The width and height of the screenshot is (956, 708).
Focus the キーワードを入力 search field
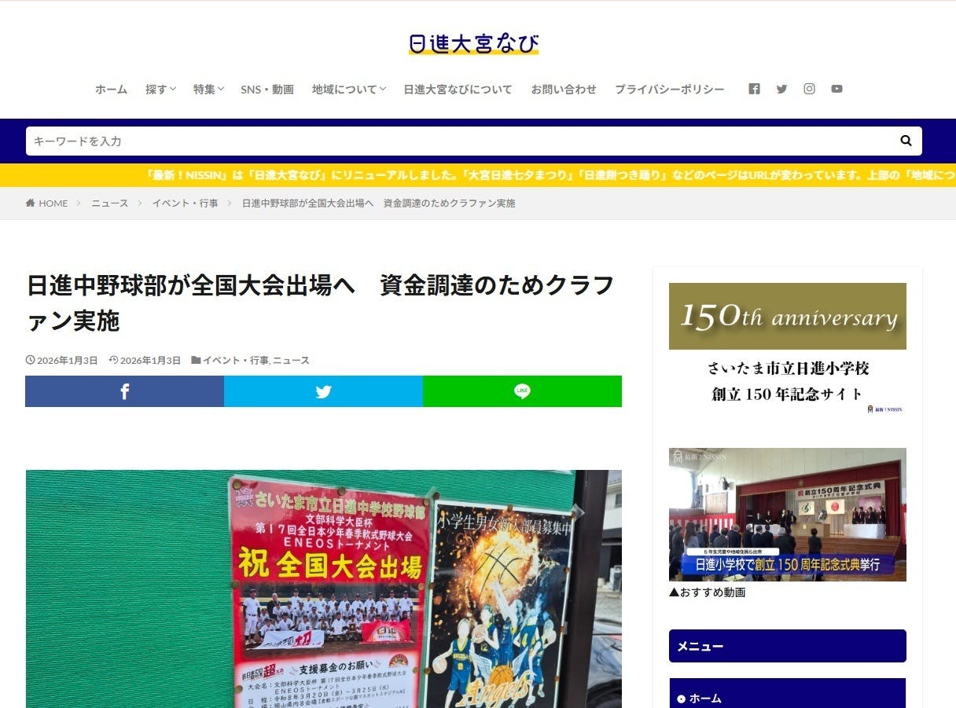click(x=456, y=141)
